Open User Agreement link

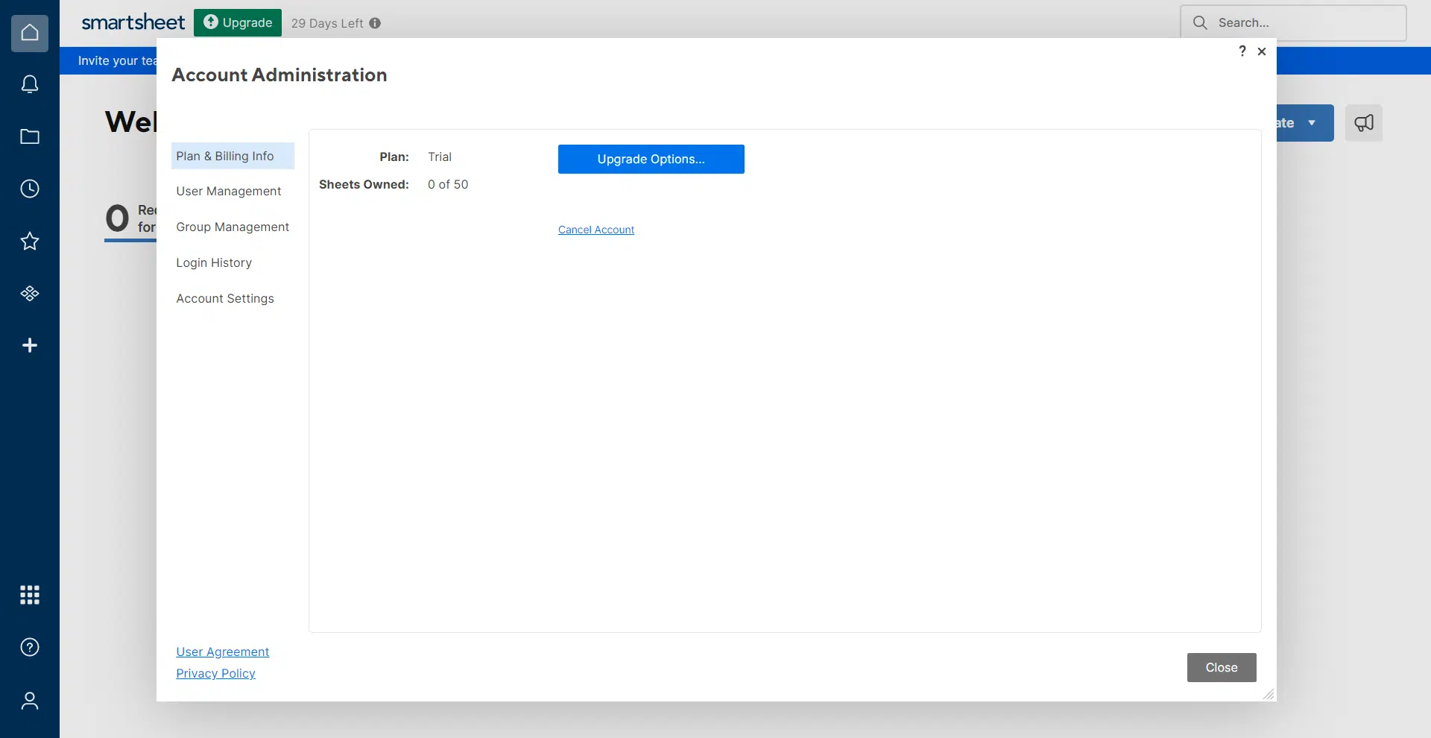point(223,652)
